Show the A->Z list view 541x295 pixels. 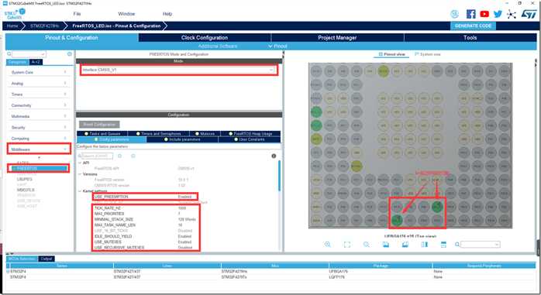35,62
